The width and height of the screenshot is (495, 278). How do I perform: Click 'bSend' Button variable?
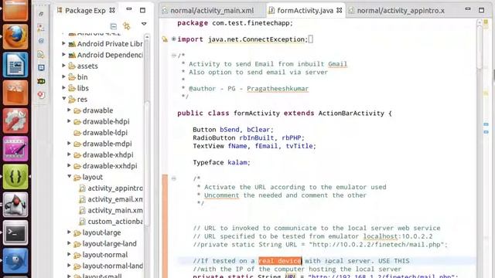(230, 130)
